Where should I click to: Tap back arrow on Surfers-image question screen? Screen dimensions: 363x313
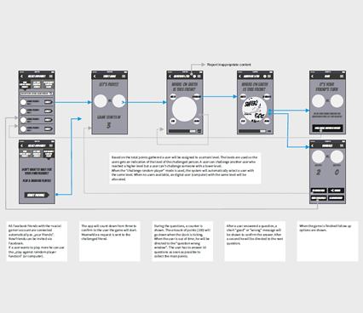pyautogui.click(x=240, y=76)
